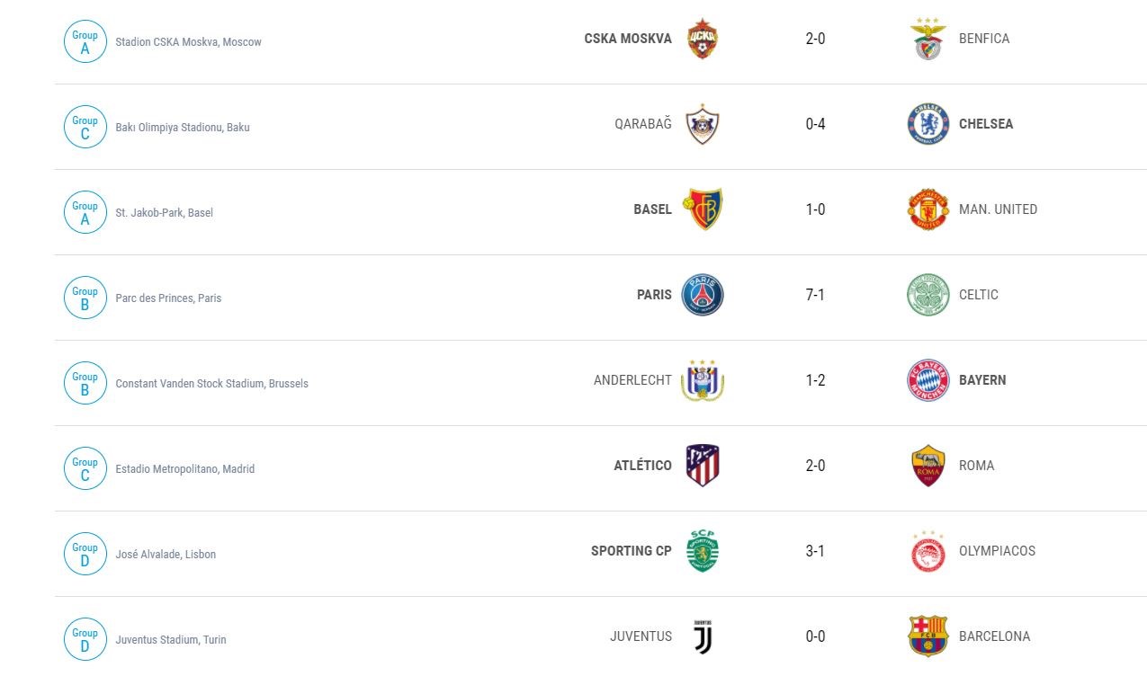Image resolution: width=1147 pixels, height=676 pixels.
Task: Click the Manchester United crest
Action: tap(927, 209)
